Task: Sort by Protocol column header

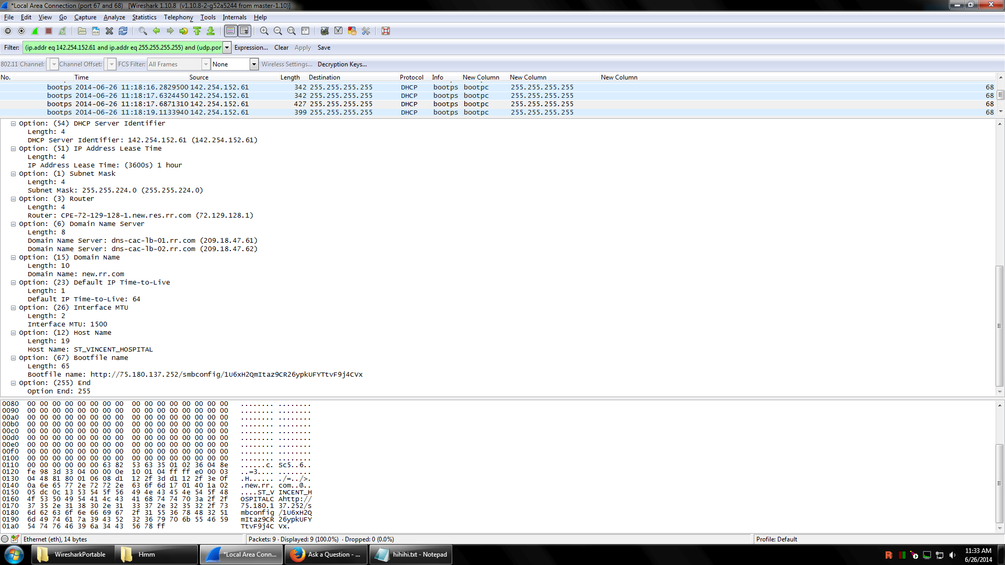Action: [411, 77]
